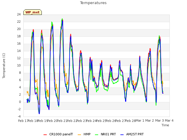Click the Mar 2 x-axis label
The height and width of the screenshot is (140, 187).
coord(150,120)
